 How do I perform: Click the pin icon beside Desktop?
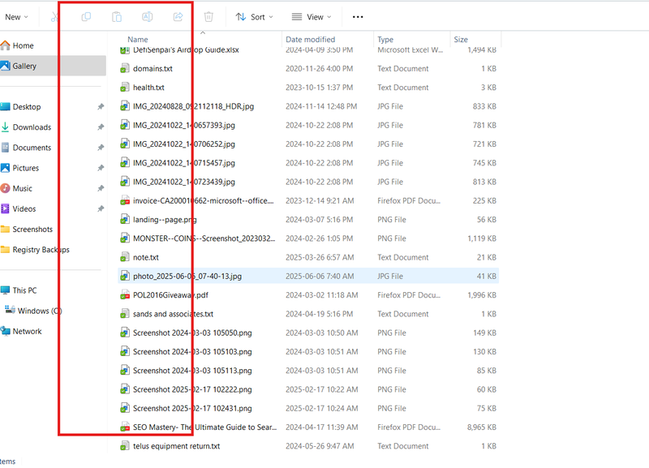(101, 107)
